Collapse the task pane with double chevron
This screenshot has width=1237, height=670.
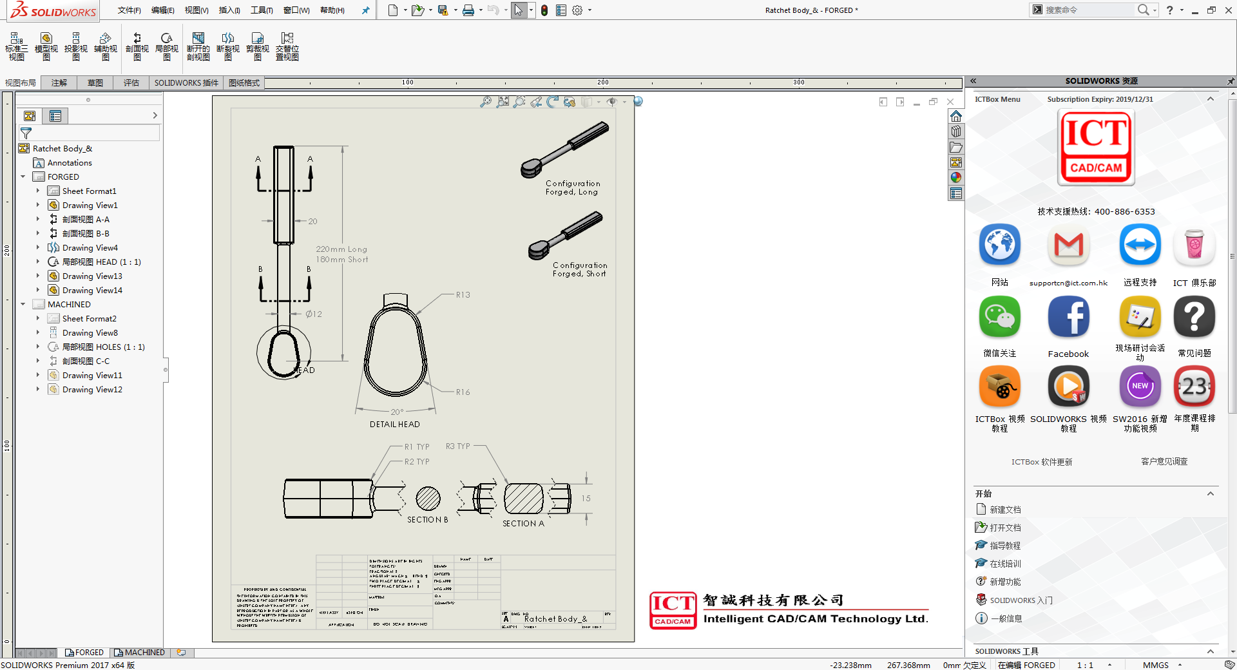(973, 81)
